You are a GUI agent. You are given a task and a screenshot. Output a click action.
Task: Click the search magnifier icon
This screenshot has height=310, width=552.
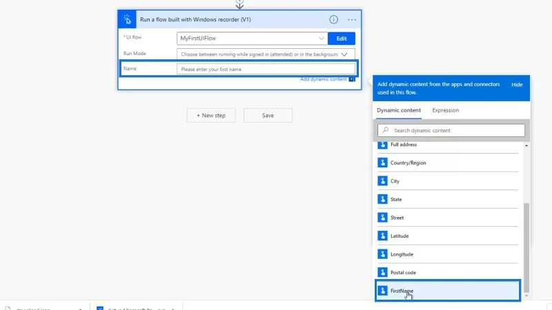(386, 130)
